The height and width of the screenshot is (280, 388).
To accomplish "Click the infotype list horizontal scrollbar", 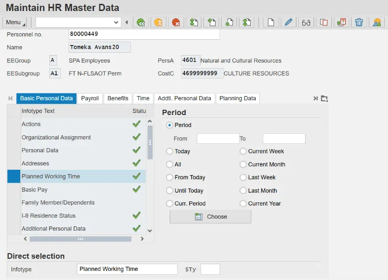I will pyautogui.click(x=81, y=239).
